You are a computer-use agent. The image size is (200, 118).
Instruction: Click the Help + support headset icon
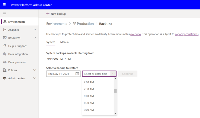[x=5, y=46]
